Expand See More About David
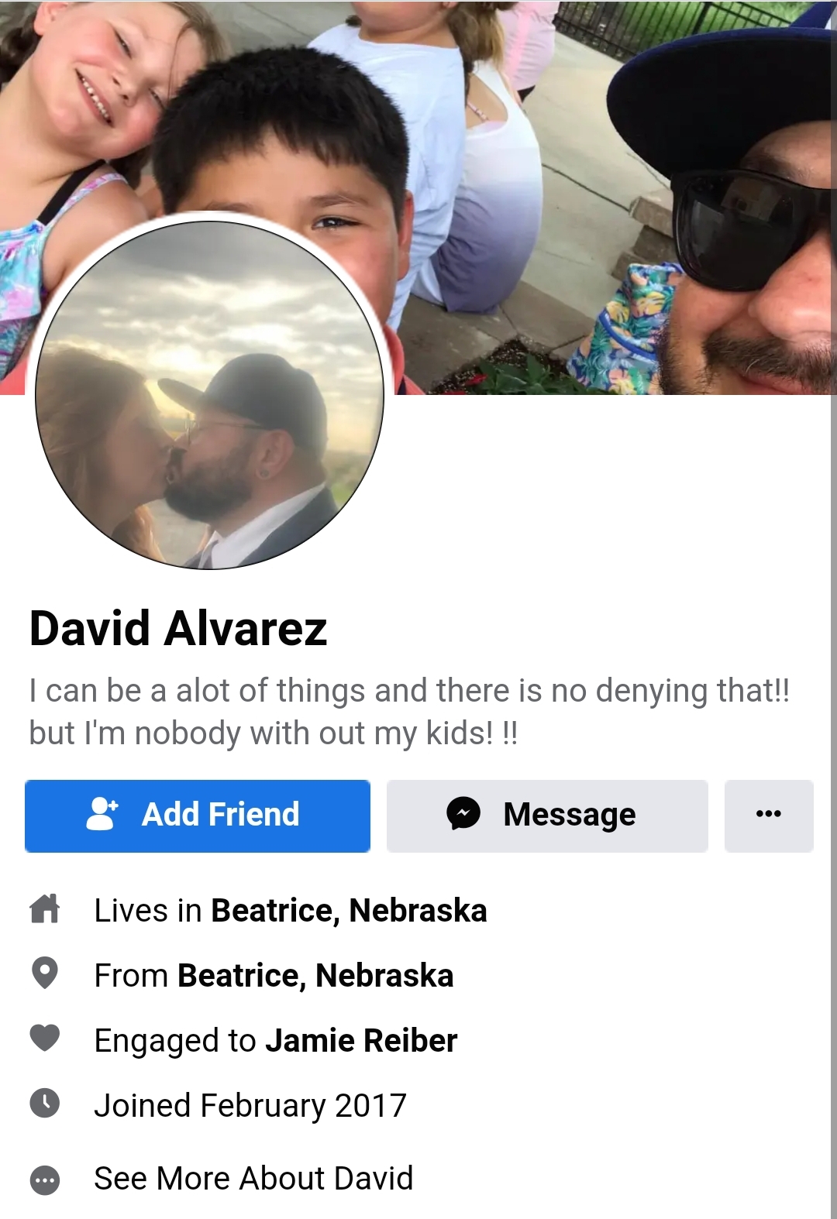837x1219 pixels. [253, 1179]
